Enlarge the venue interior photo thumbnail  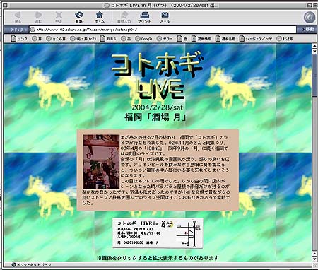pos(102,162)
